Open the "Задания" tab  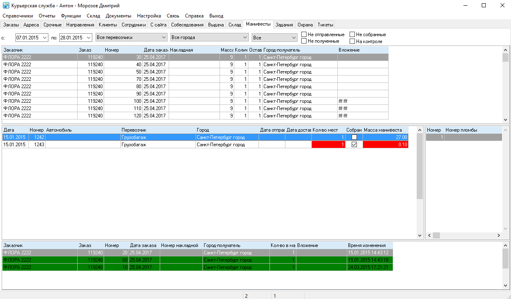pyautogui.click(x=284, y=25)
